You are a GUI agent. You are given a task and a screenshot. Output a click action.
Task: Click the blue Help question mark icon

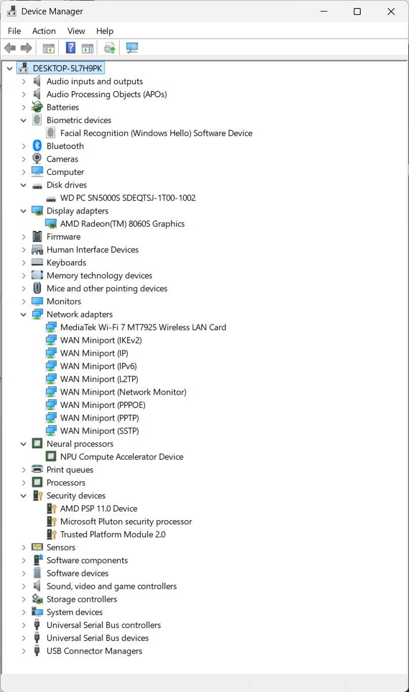click(x=71, y=48)
